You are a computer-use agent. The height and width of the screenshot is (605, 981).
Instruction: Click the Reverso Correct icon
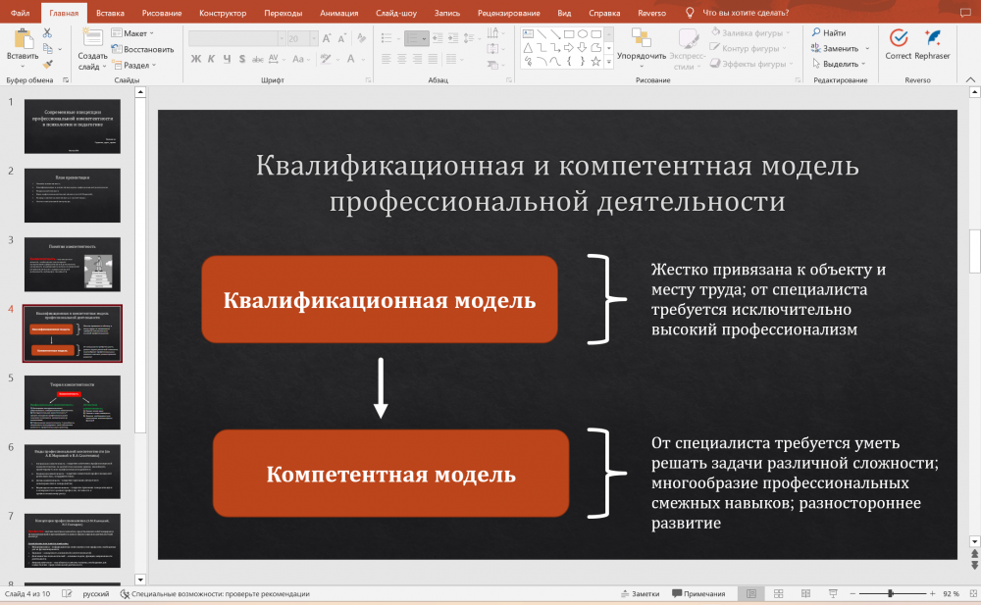pos(898,38)
